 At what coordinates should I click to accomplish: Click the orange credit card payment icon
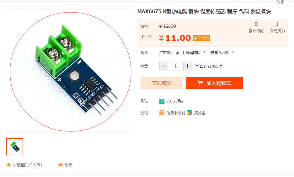tap(162, 113)
